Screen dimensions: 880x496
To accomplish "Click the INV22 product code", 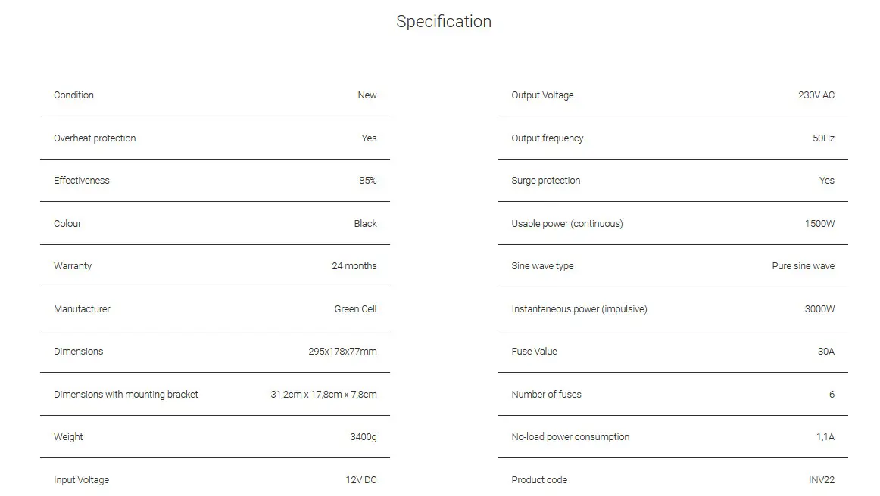I will pyautogui.click(x=821, y=480).
